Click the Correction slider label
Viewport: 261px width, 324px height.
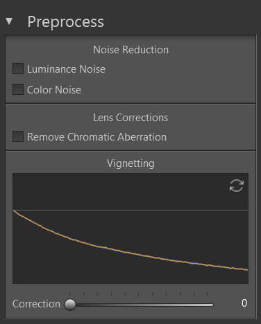[x=36, y=304]
